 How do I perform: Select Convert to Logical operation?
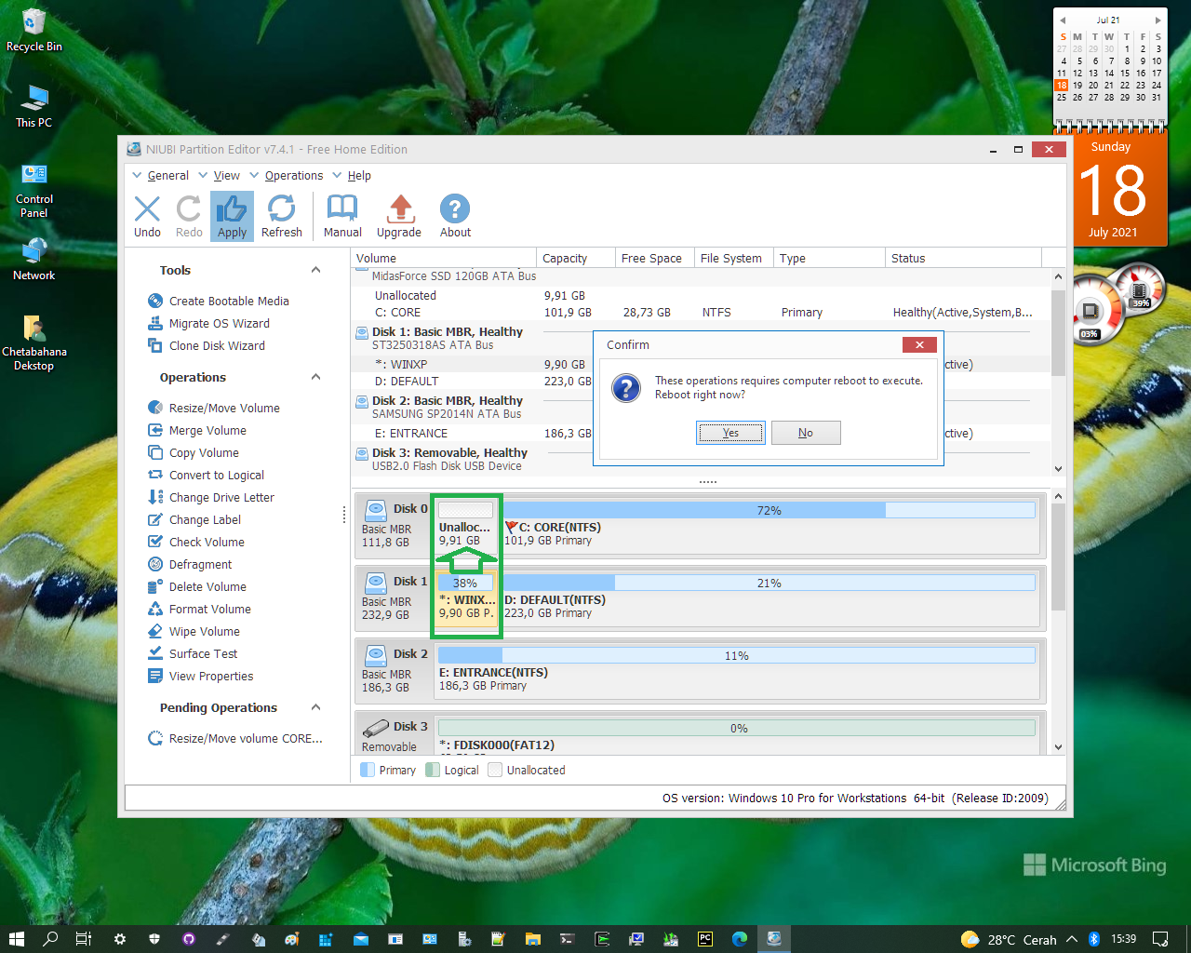click(x=206, y=475)
